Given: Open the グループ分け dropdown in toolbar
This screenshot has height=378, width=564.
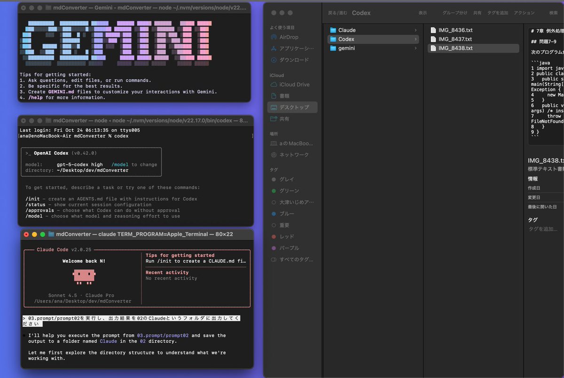Looking at the screenshot, I should point(454,13).
